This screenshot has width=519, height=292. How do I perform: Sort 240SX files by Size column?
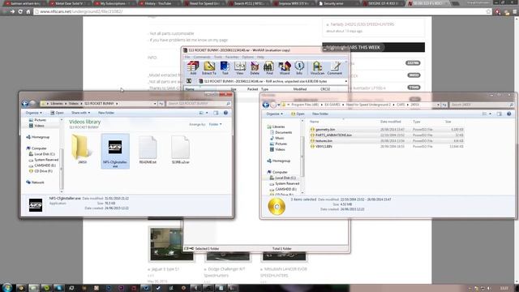448,122
